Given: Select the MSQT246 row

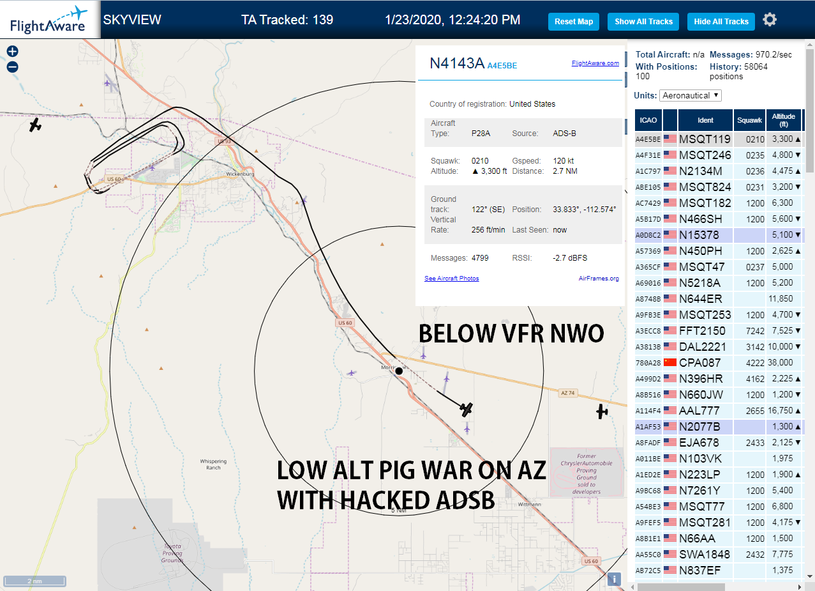Looking at the screenshot, I should click(719, 155).
